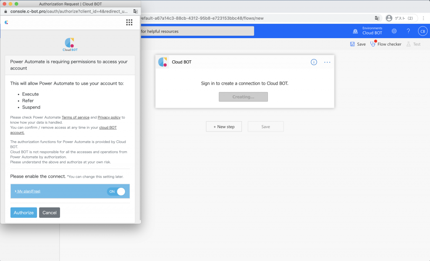Click the Authorize button

(x=24, y=212)
